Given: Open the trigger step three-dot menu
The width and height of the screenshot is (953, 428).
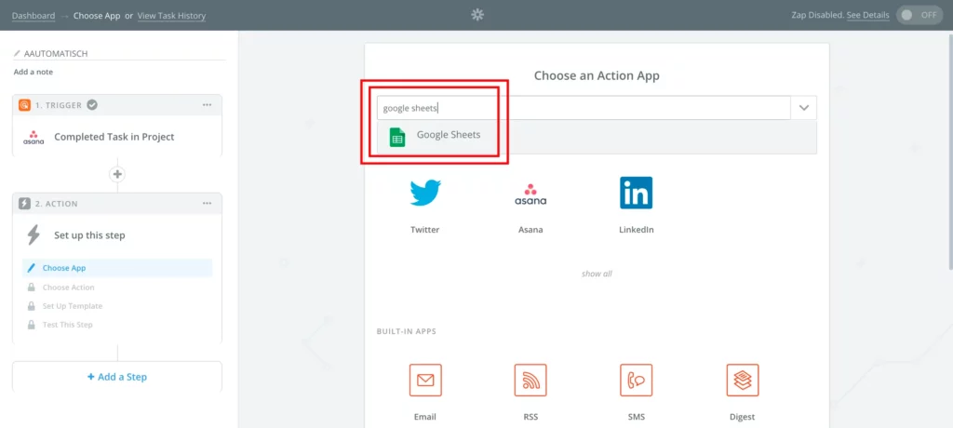Looking at the screenshot, I should [x=208, y=104].
